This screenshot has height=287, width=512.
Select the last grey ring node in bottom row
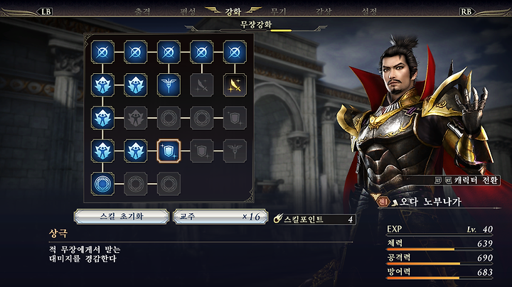click(169, 184)
